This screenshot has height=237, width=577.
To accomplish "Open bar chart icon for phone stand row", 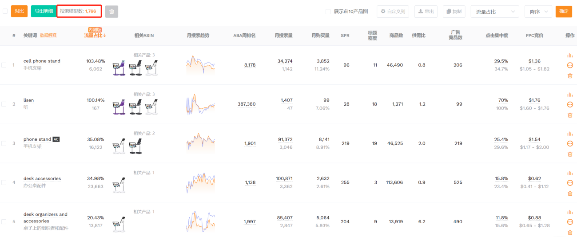I will click(x=570, y=134).
